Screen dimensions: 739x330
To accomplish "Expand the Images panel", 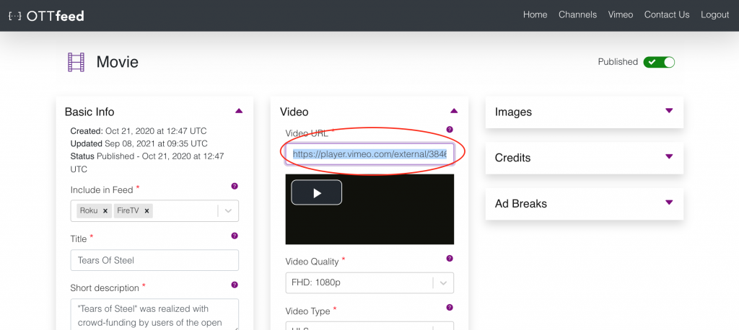I will tap(668, 111).
